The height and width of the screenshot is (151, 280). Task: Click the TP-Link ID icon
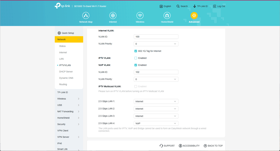(195, 6)
